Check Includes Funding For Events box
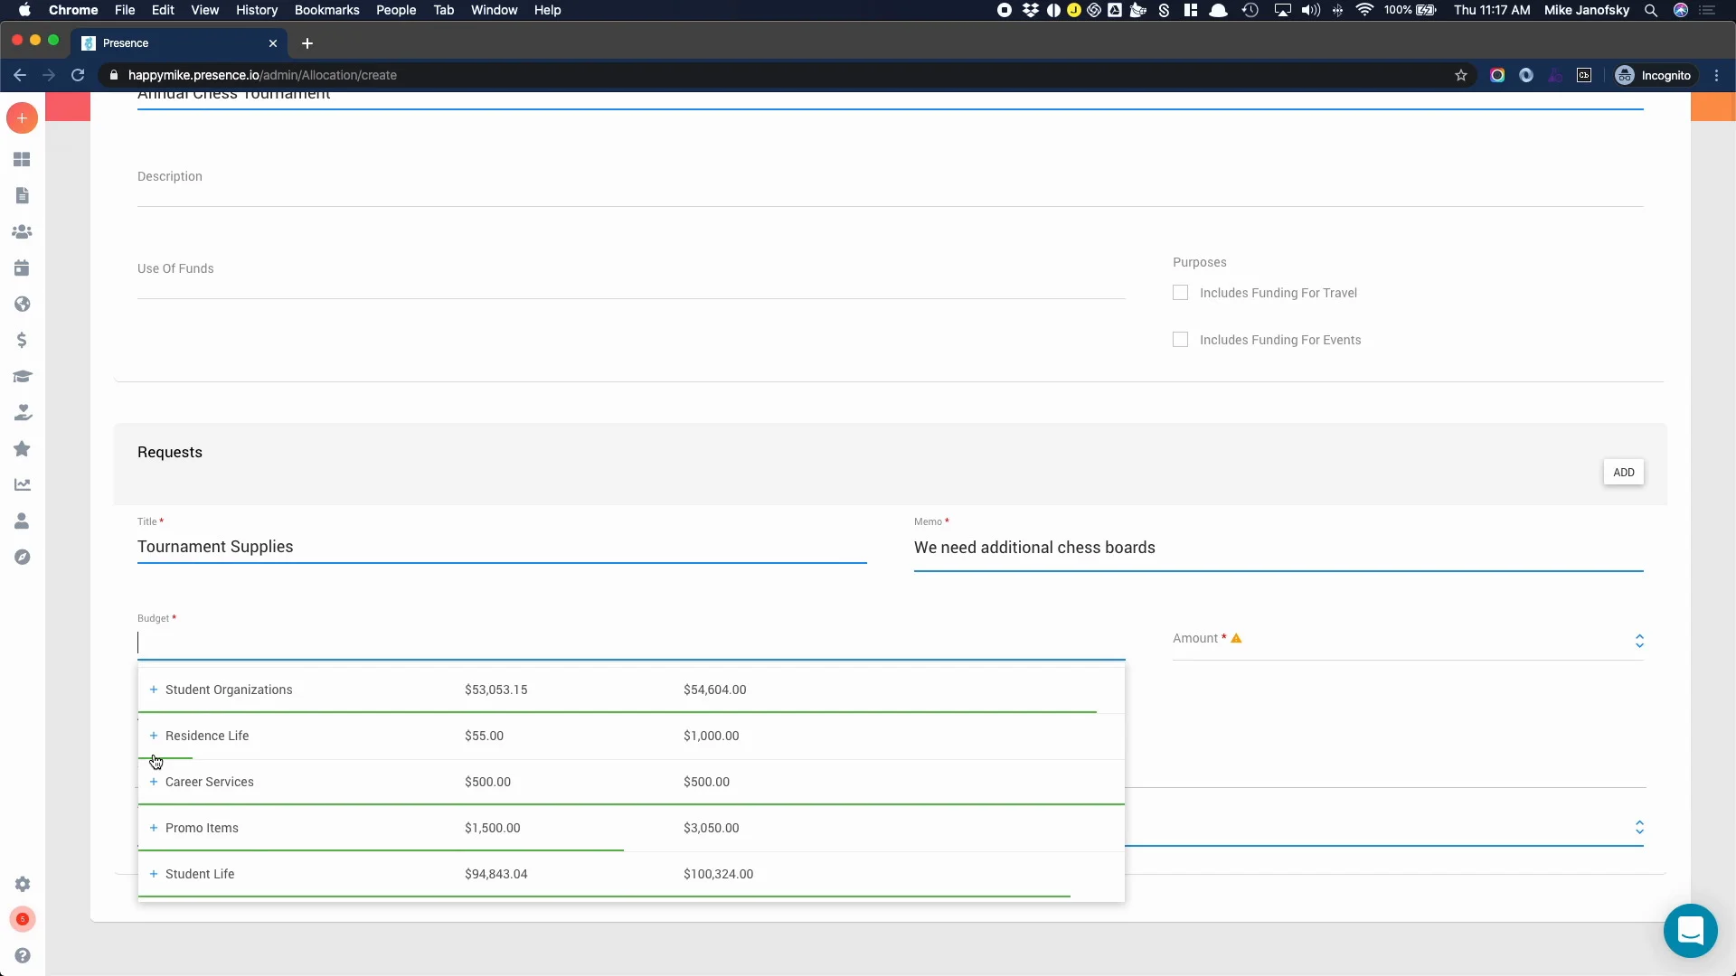The width and height of the screenshot is (1736, 976). [1180, 340]
